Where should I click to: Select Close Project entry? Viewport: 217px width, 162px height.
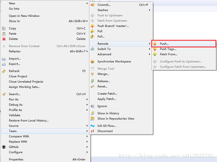point(45,77)
